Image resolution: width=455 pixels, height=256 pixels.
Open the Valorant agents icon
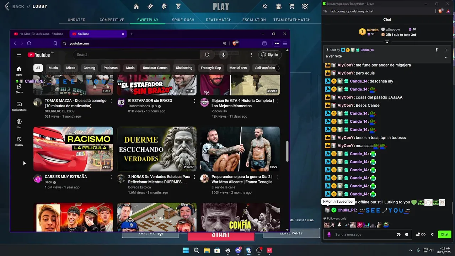tap(164, 6)
